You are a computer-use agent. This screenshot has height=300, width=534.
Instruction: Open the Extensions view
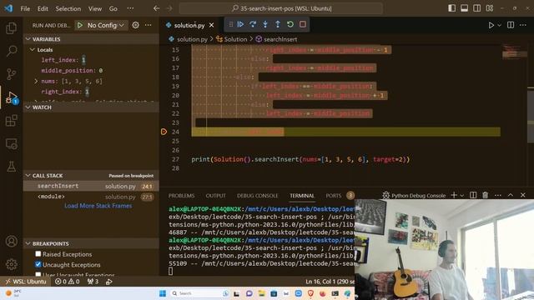tap(11, 120)
